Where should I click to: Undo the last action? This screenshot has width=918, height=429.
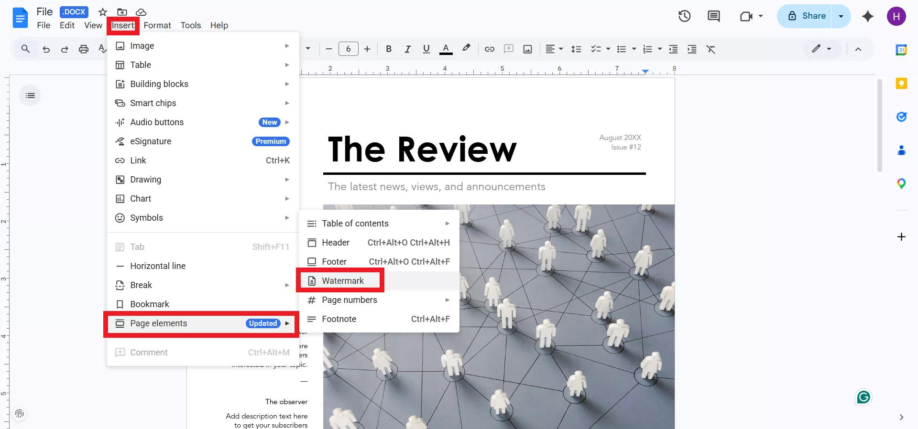(46, 49)
